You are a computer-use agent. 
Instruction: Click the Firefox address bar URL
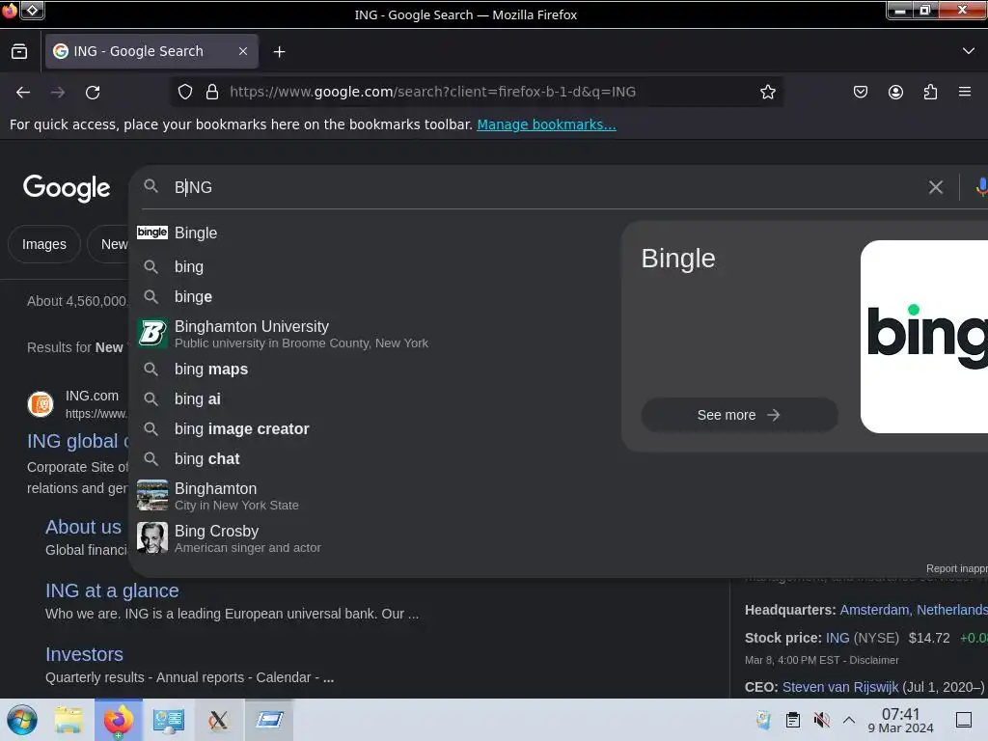tap(432, 92)
